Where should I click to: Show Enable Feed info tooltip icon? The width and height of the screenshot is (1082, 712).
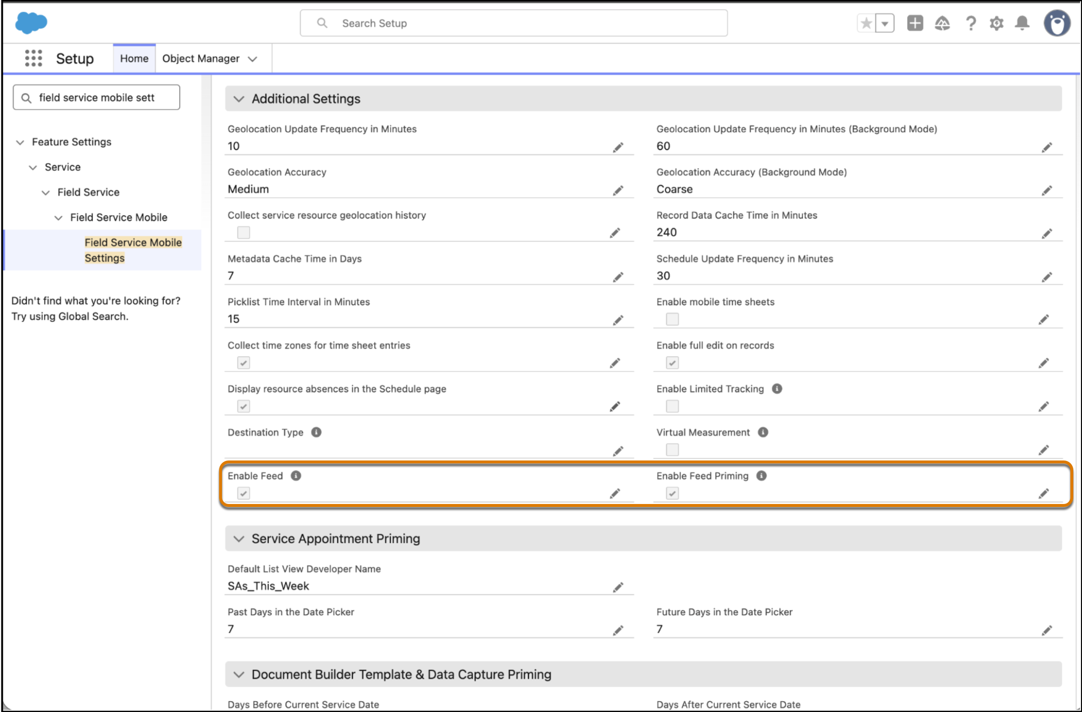(296, 475)
